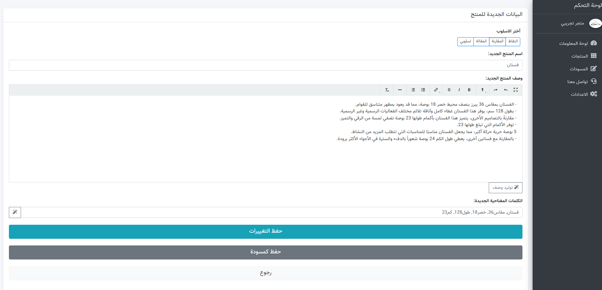Select the المقارنة style option
The width and height of the screenshot is (602, 290).
(497, 41)
